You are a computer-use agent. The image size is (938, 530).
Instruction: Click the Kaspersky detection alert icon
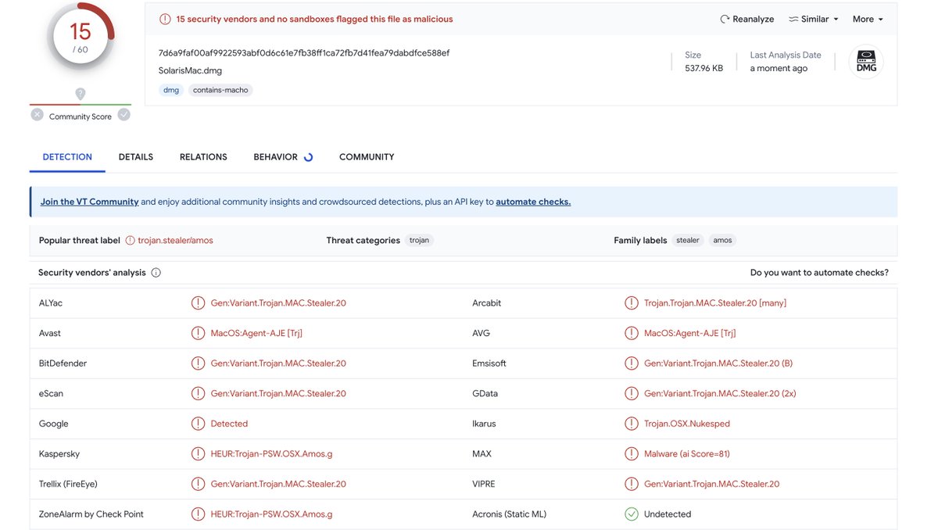198,453
